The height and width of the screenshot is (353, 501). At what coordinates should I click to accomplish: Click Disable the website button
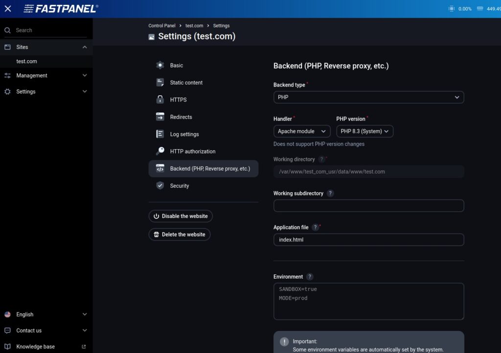pos(181,216)
